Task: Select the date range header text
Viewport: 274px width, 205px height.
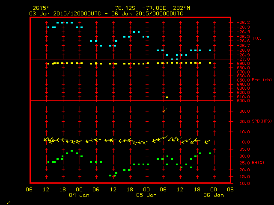Action: [x=106, y=13]
